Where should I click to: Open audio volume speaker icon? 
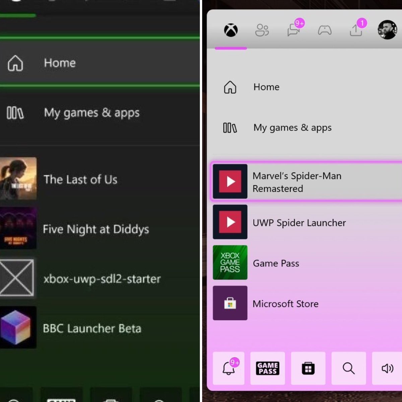click(387, 368)
